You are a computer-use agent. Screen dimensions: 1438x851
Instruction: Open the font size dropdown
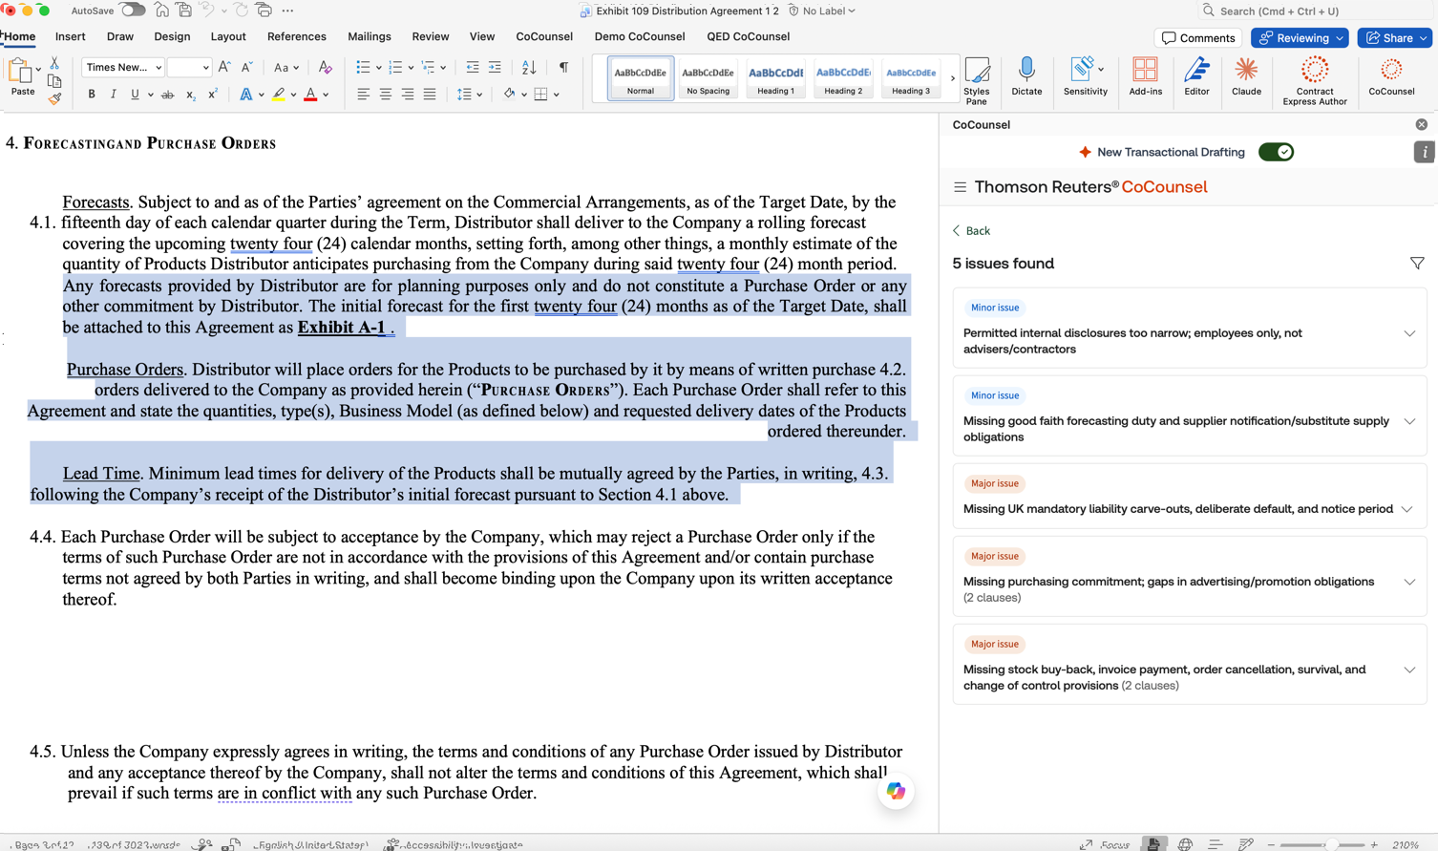coord(205,68)
